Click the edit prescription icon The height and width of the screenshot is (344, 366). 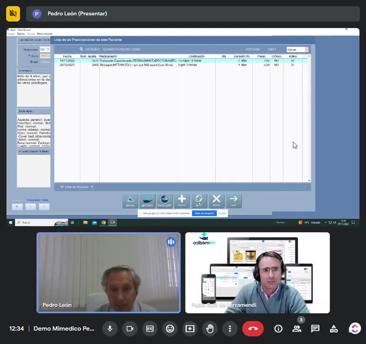pos(199,201)
